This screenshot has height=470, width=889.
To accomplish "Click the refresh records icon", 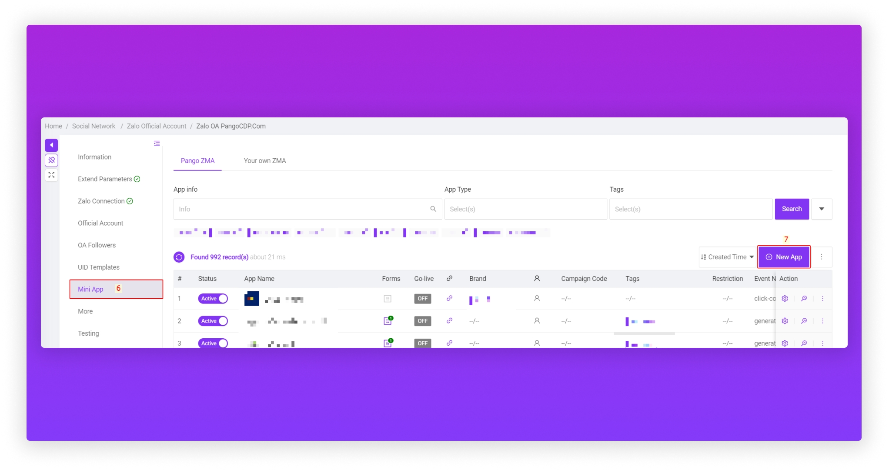I will pyautogui.click(x=179, y=257).
